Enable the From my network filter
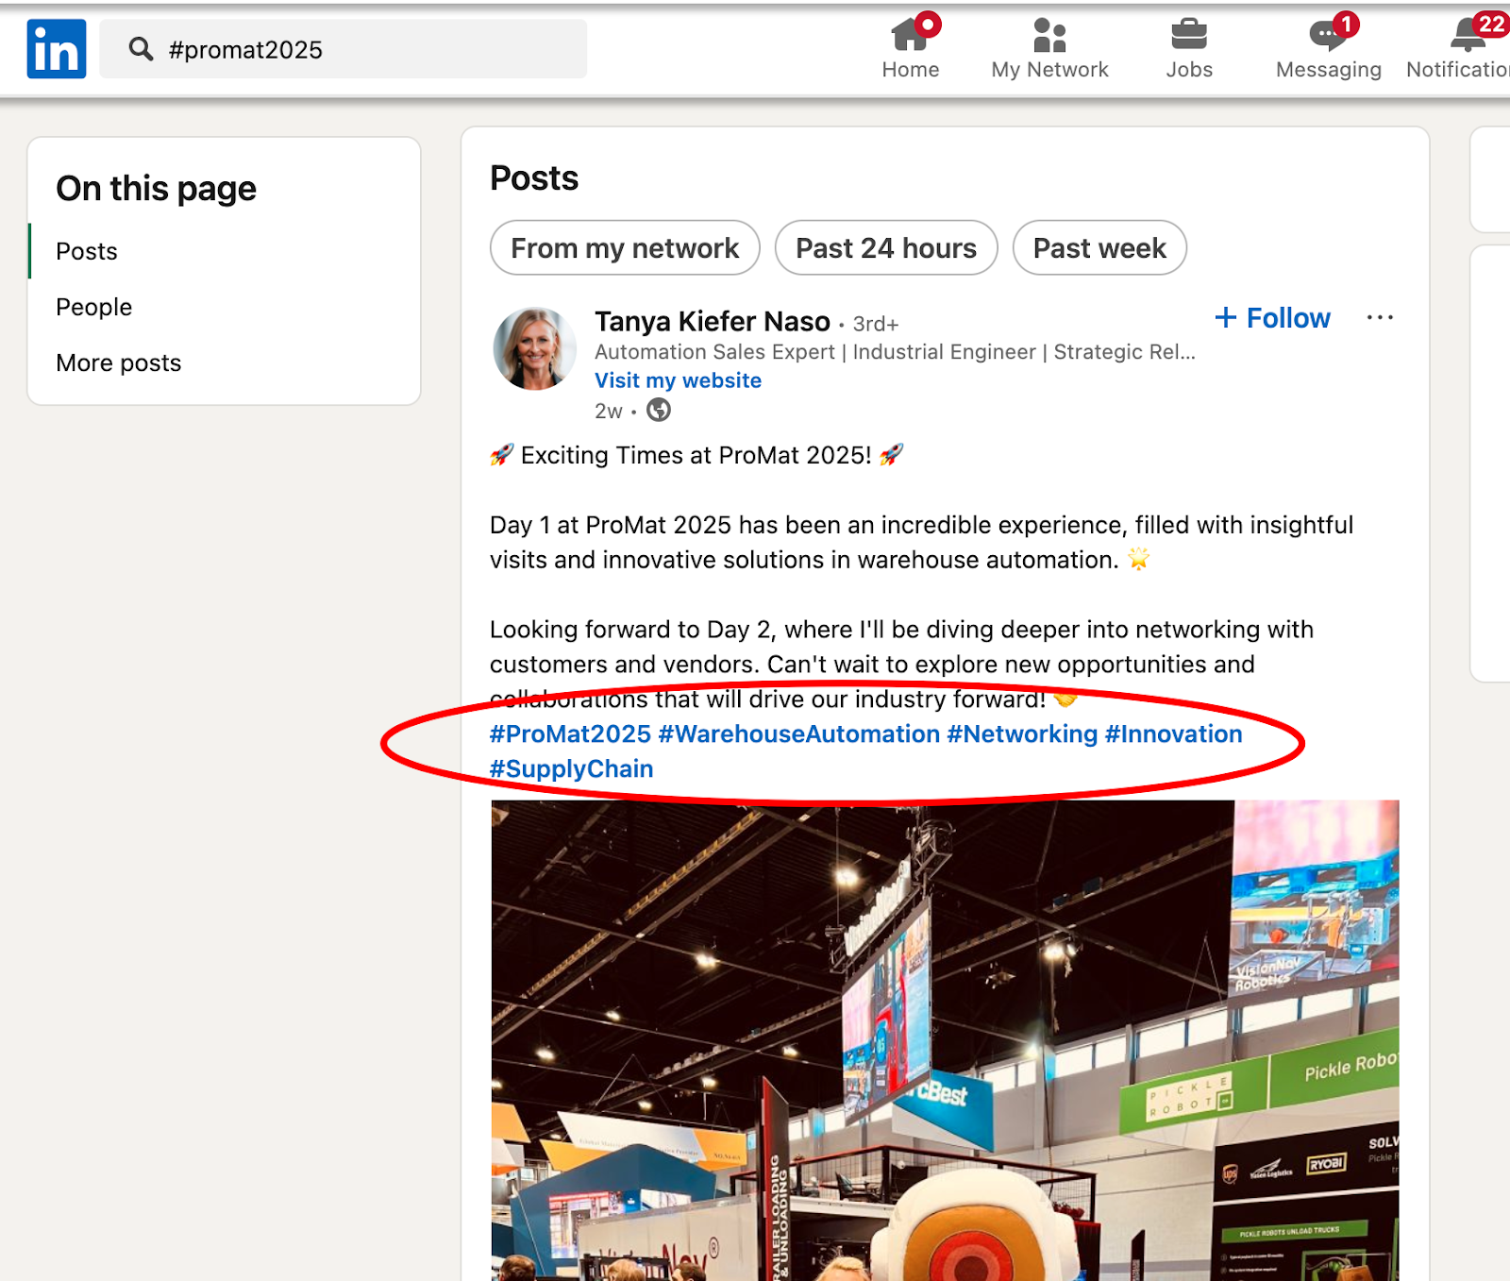This screenshot has height=1281, width=1510. [624, 247]
